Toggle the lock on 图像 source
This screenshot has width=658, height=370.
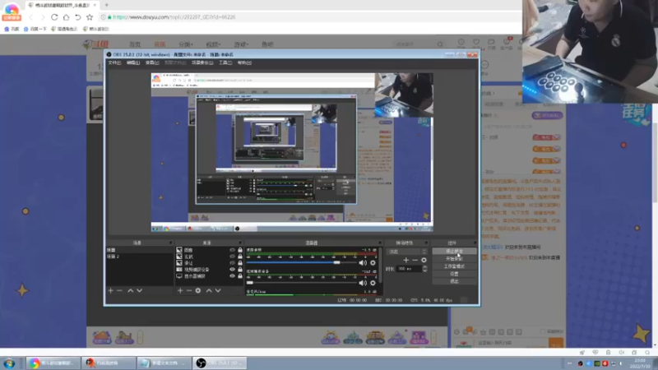[x=240, y=250]
